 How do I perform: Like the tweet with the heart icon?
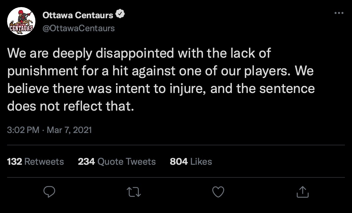(x=219, y=192)
